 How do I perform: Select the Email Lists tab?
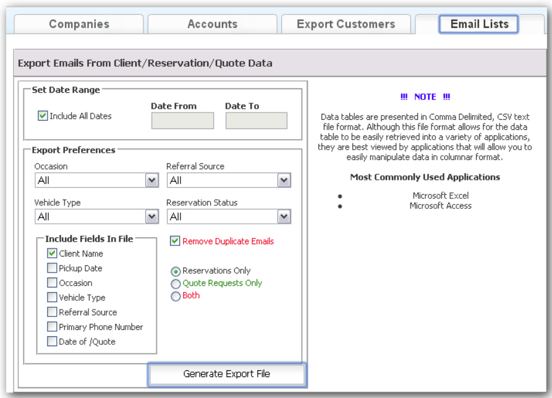[x=479, y=24]
